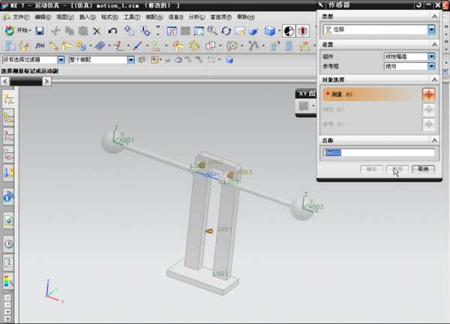Open the 参考框 reference frame dropdown

click(x=431, y=66)
